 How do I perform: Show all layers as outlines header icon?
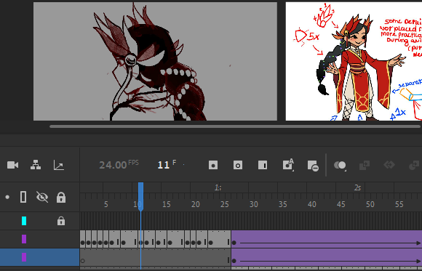[23, 197]
